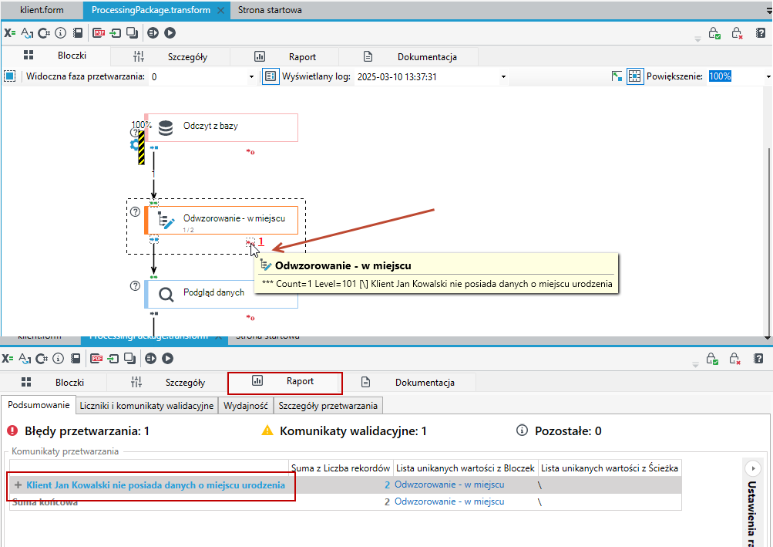The height and width of the screenshot is (547, 773).
Task: Click the red error marker under Odwzorowanie block
Action: 250,242
